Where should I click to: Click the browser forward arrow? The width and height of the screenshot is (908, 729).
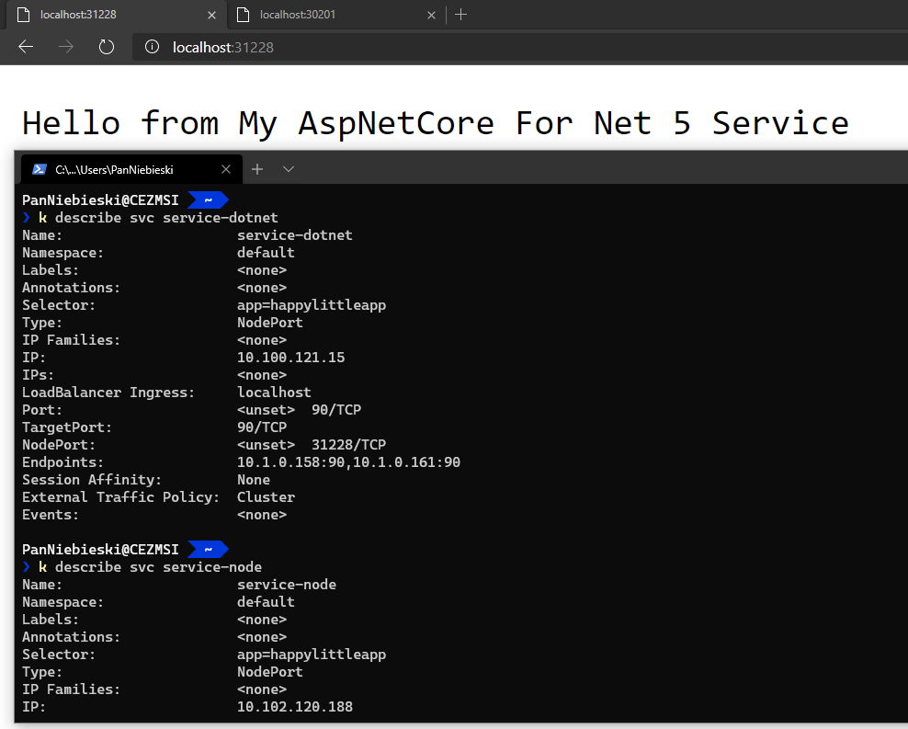[66, 47]
